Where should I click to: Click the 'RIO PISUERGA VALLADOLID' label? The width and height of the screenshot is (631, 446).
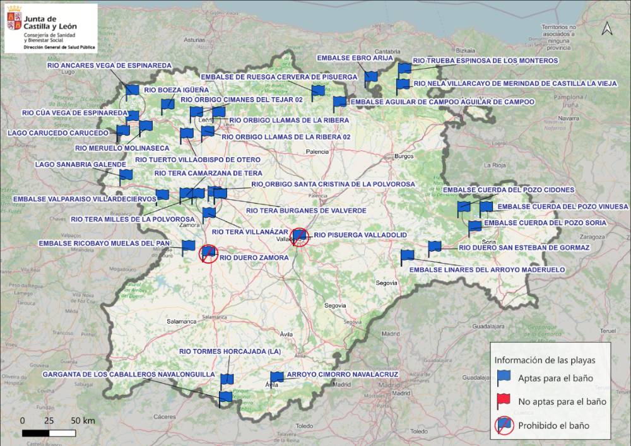click(x=360, y=235)
